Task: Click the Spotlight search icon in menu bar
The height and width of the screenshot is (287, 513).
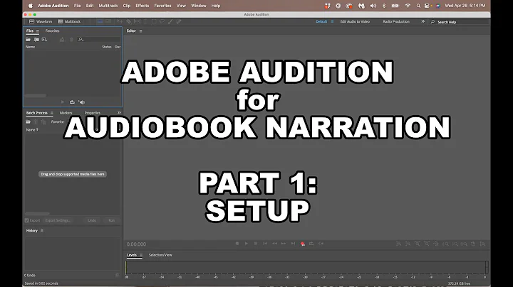Action: [418, 6]
